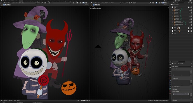Hide the Barrel collection via eye icon
The width and height of the screenshot is (193, 103).
pos(190,27)
